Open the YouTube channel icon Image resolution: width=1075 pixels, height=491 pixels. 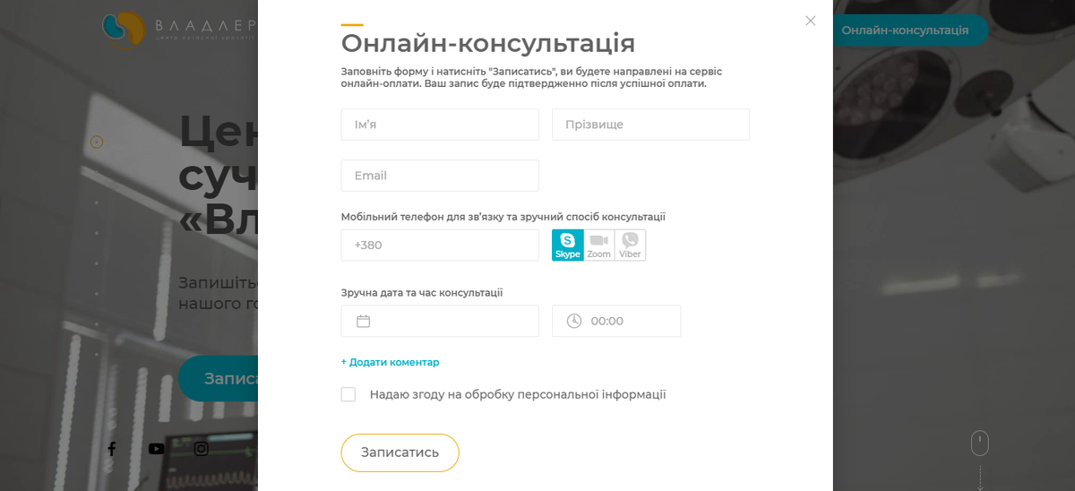click(x=157, y=449)
